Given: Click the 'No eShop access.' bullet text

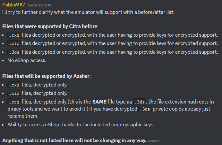Looking at the screenshot, I should [x=27, y=60].
